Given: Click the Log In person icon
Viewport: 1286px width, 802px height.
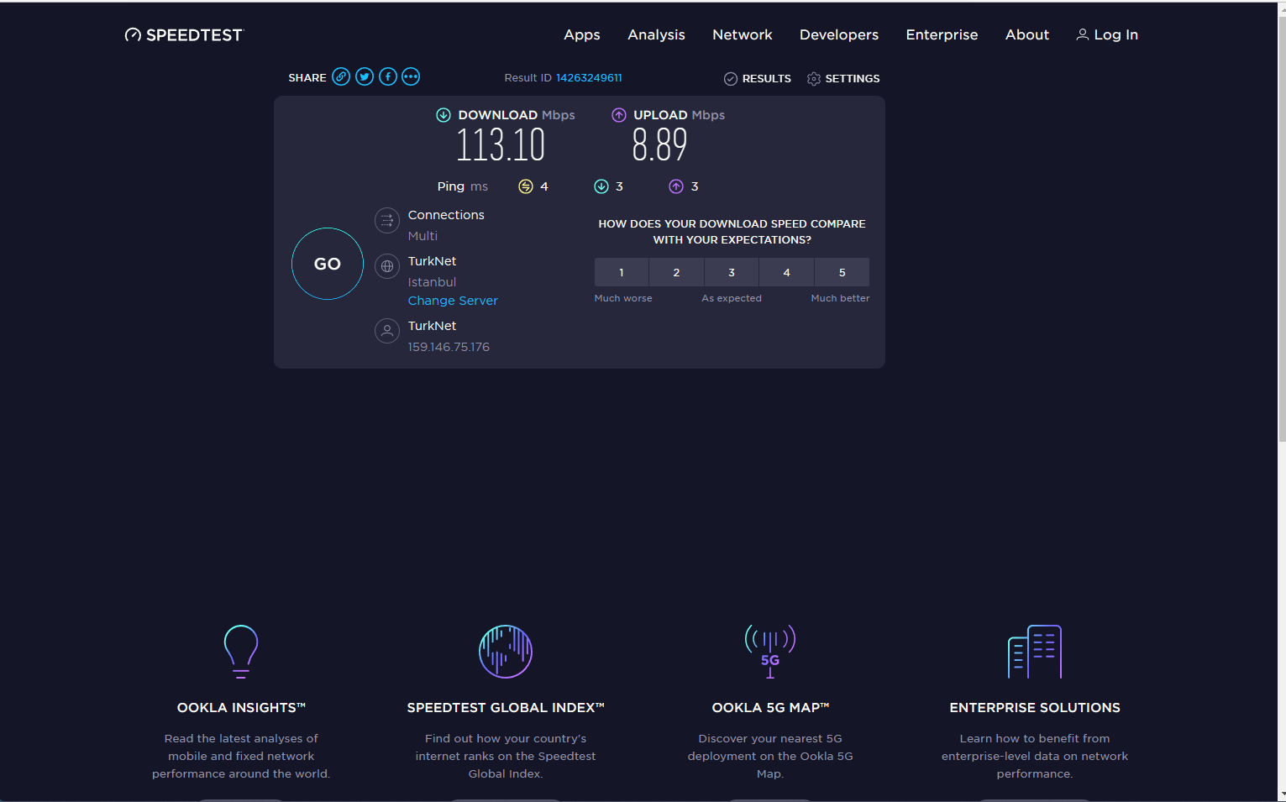Looking at the screenshot, I should tap(1083, 34).
